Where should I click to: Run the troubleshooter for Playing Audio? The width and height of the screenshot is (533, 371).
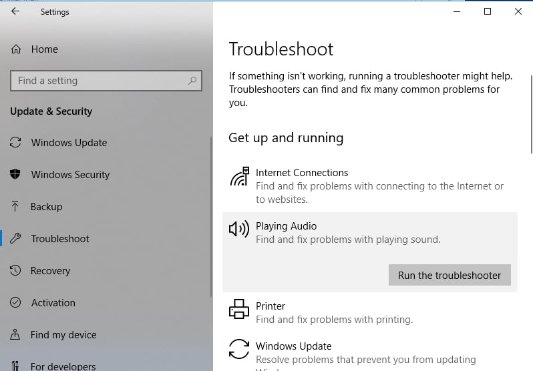tap(450, 275)
